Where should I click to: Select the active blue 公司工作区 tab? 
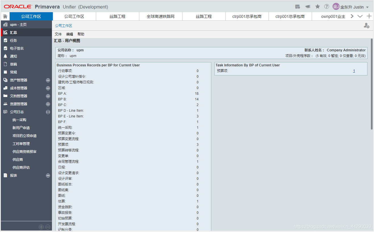point(31,16)
